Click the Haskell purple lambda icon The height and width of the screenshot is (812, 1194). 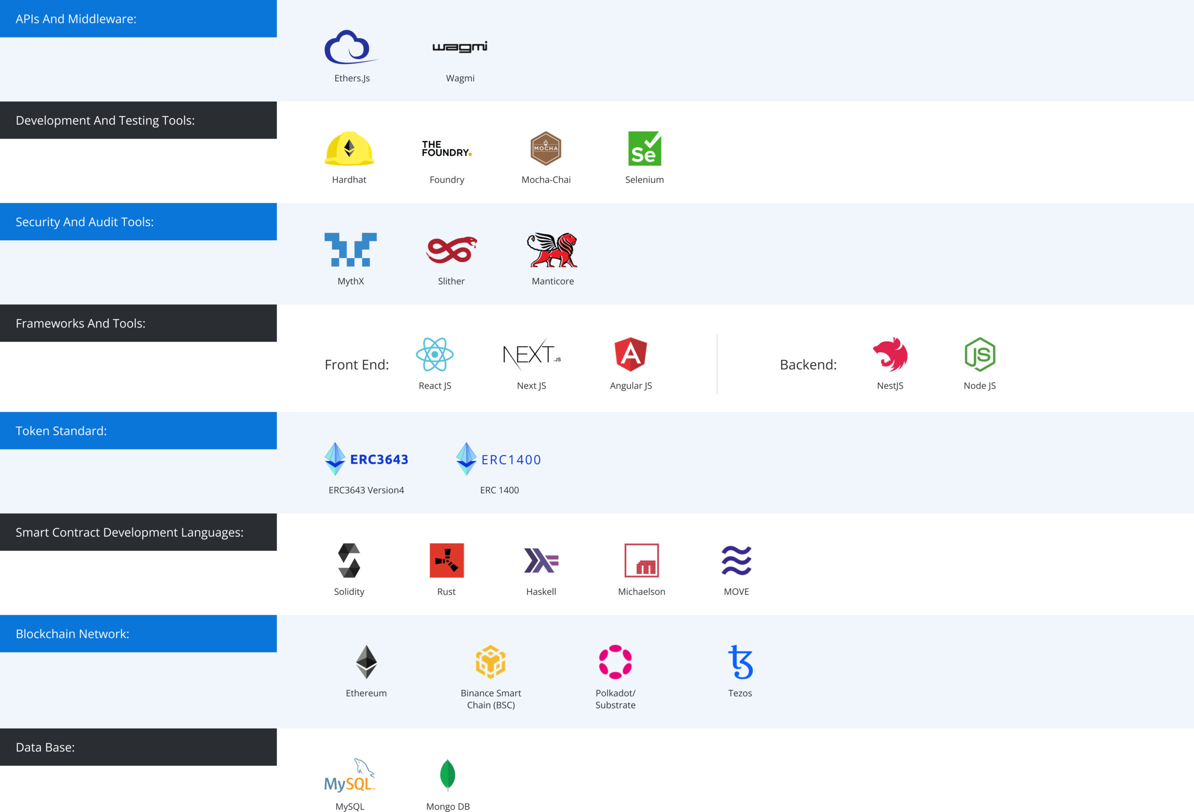click(x=541, y=560)
